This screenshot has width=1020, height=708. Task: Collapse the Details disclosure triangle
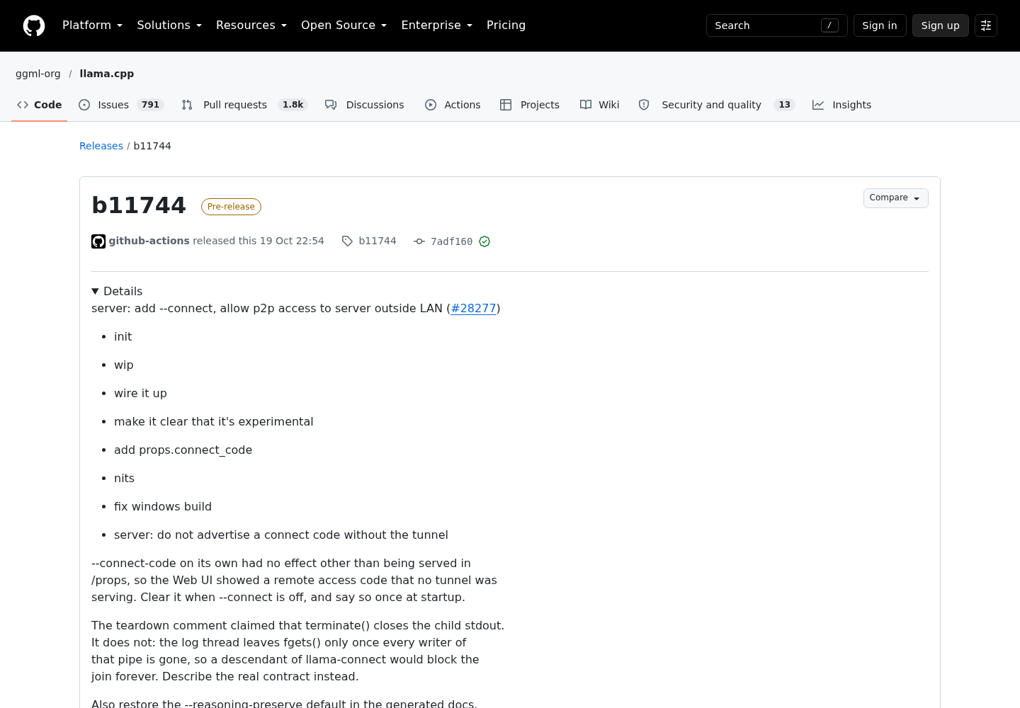pyautogui.click(x=95, y=291)
